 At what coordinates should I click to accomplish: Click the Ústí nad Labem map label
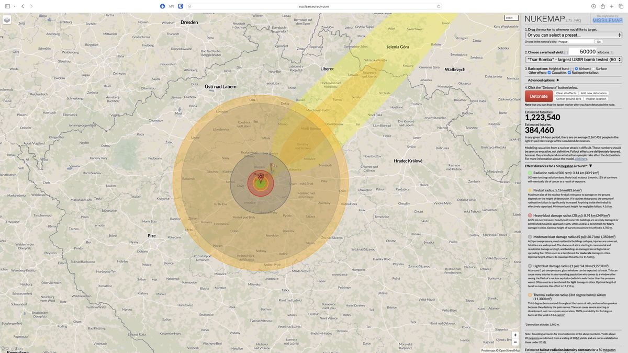(220, 86)
